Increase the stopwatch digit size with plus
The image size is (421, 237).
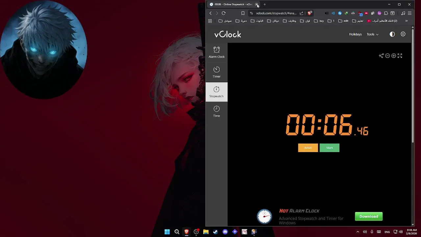click(x=394, y=56)
